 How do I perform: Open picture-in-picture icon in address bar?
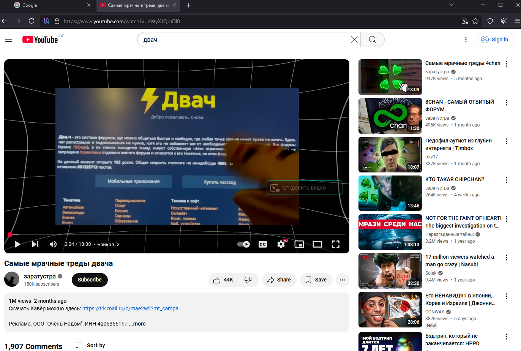pyautogui.click(x=464, y=21)
